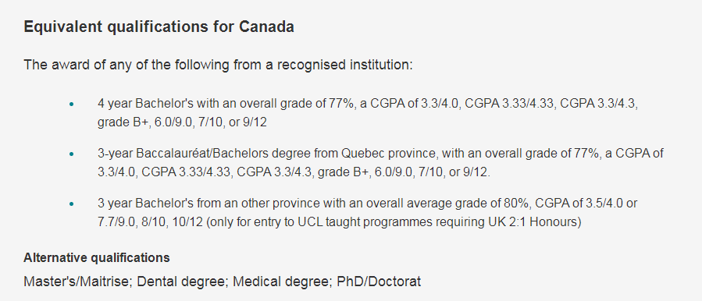Click '3.3/4.0, CGPA 3.33/4.33' in the Quebec item
Image resolution: width=702 pixels, height=301 pixels.
coord(166,172)
